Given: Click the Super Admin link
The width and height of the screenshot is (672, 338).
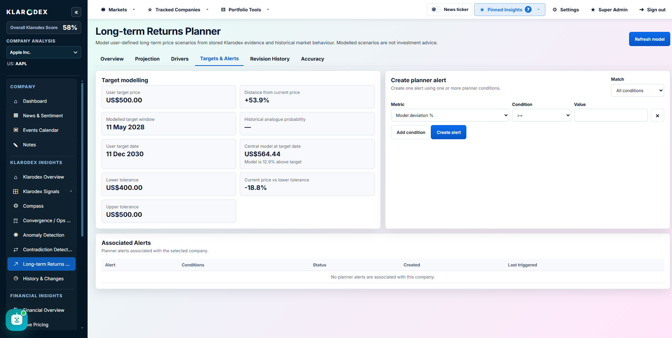Looking at the screenshot, I should pos(609,10).
